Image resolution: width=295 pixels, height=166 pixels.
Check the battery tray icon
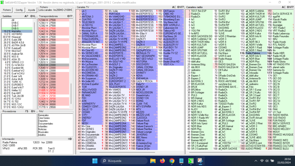coord(272,161)
